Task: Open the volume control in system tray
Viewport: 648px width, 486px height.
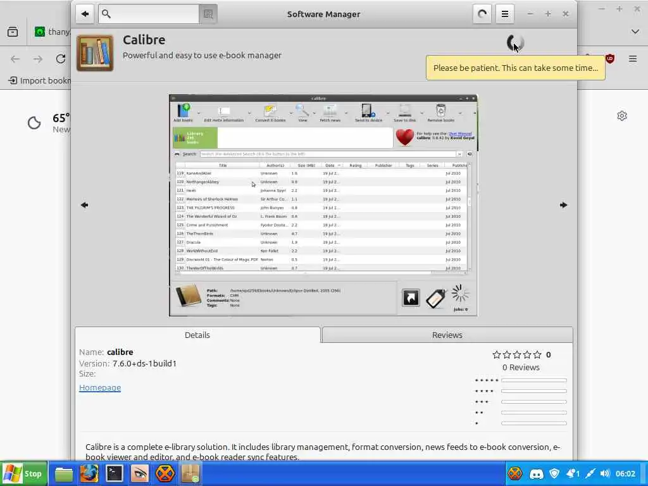Action: coord(605,473)
